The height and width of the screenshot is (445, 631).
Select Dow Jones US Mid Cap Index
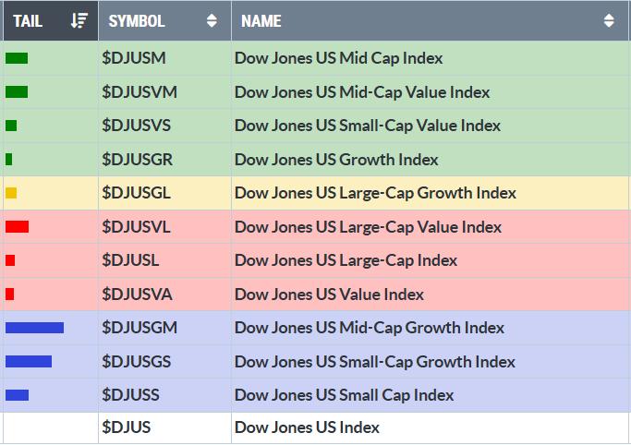coord(338,58)
